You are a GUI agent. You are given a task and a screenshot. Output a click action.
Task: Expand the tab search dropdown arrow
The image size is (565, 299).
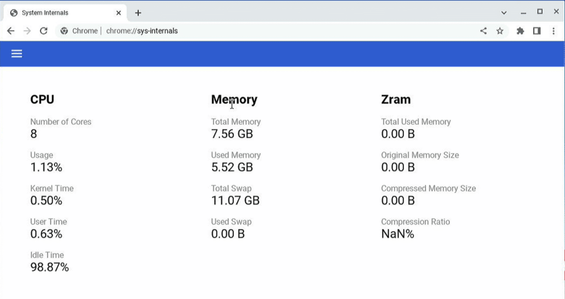point(504,13)
